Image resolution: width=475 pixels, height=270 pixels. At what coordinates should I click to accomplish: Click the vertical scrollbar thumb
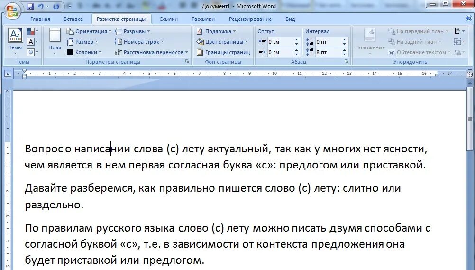click(470, 120)
